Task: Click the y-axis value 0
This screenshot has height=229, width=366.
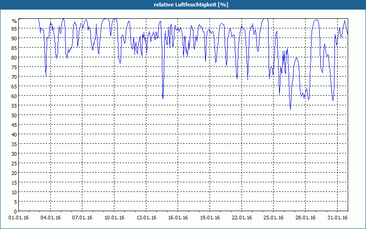Action: click(16, 212)
